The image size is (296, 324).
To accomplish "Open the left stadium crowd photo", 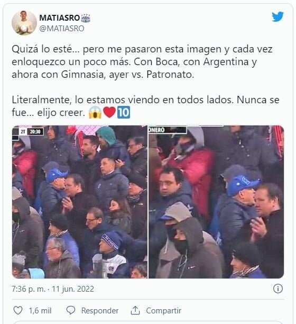I will point(80,202).
